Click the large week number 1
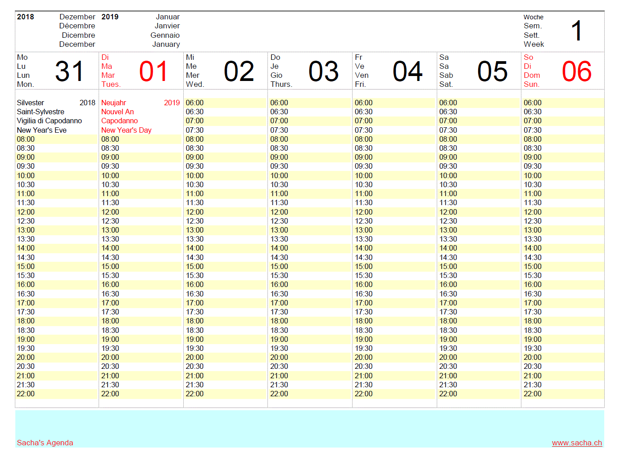This screenshot has width=620, height=457. click(576, 31)
